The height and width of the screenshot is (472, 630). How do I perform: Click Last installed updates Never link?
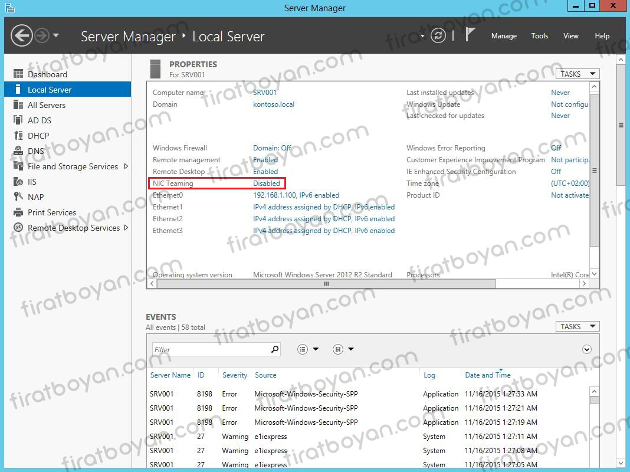560,93
